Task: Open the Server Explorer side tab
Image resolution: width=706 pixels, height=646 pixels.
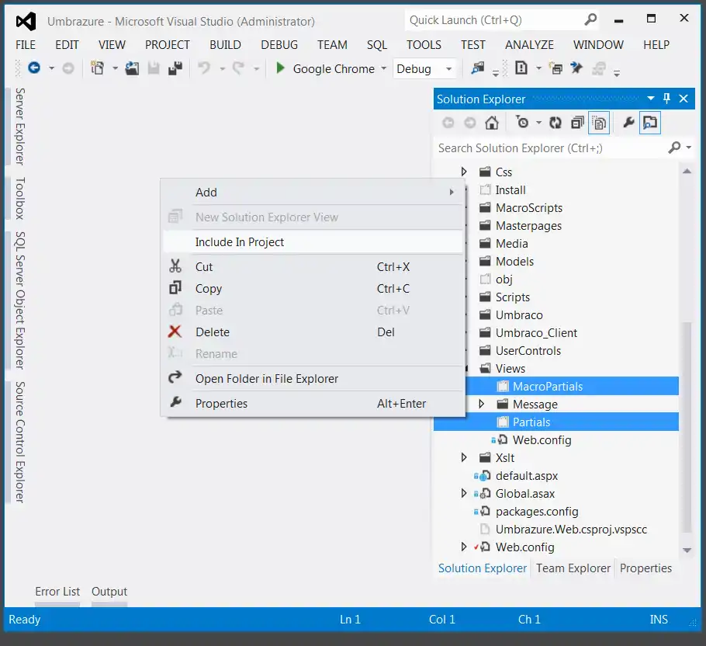Action: coord(20,127)
